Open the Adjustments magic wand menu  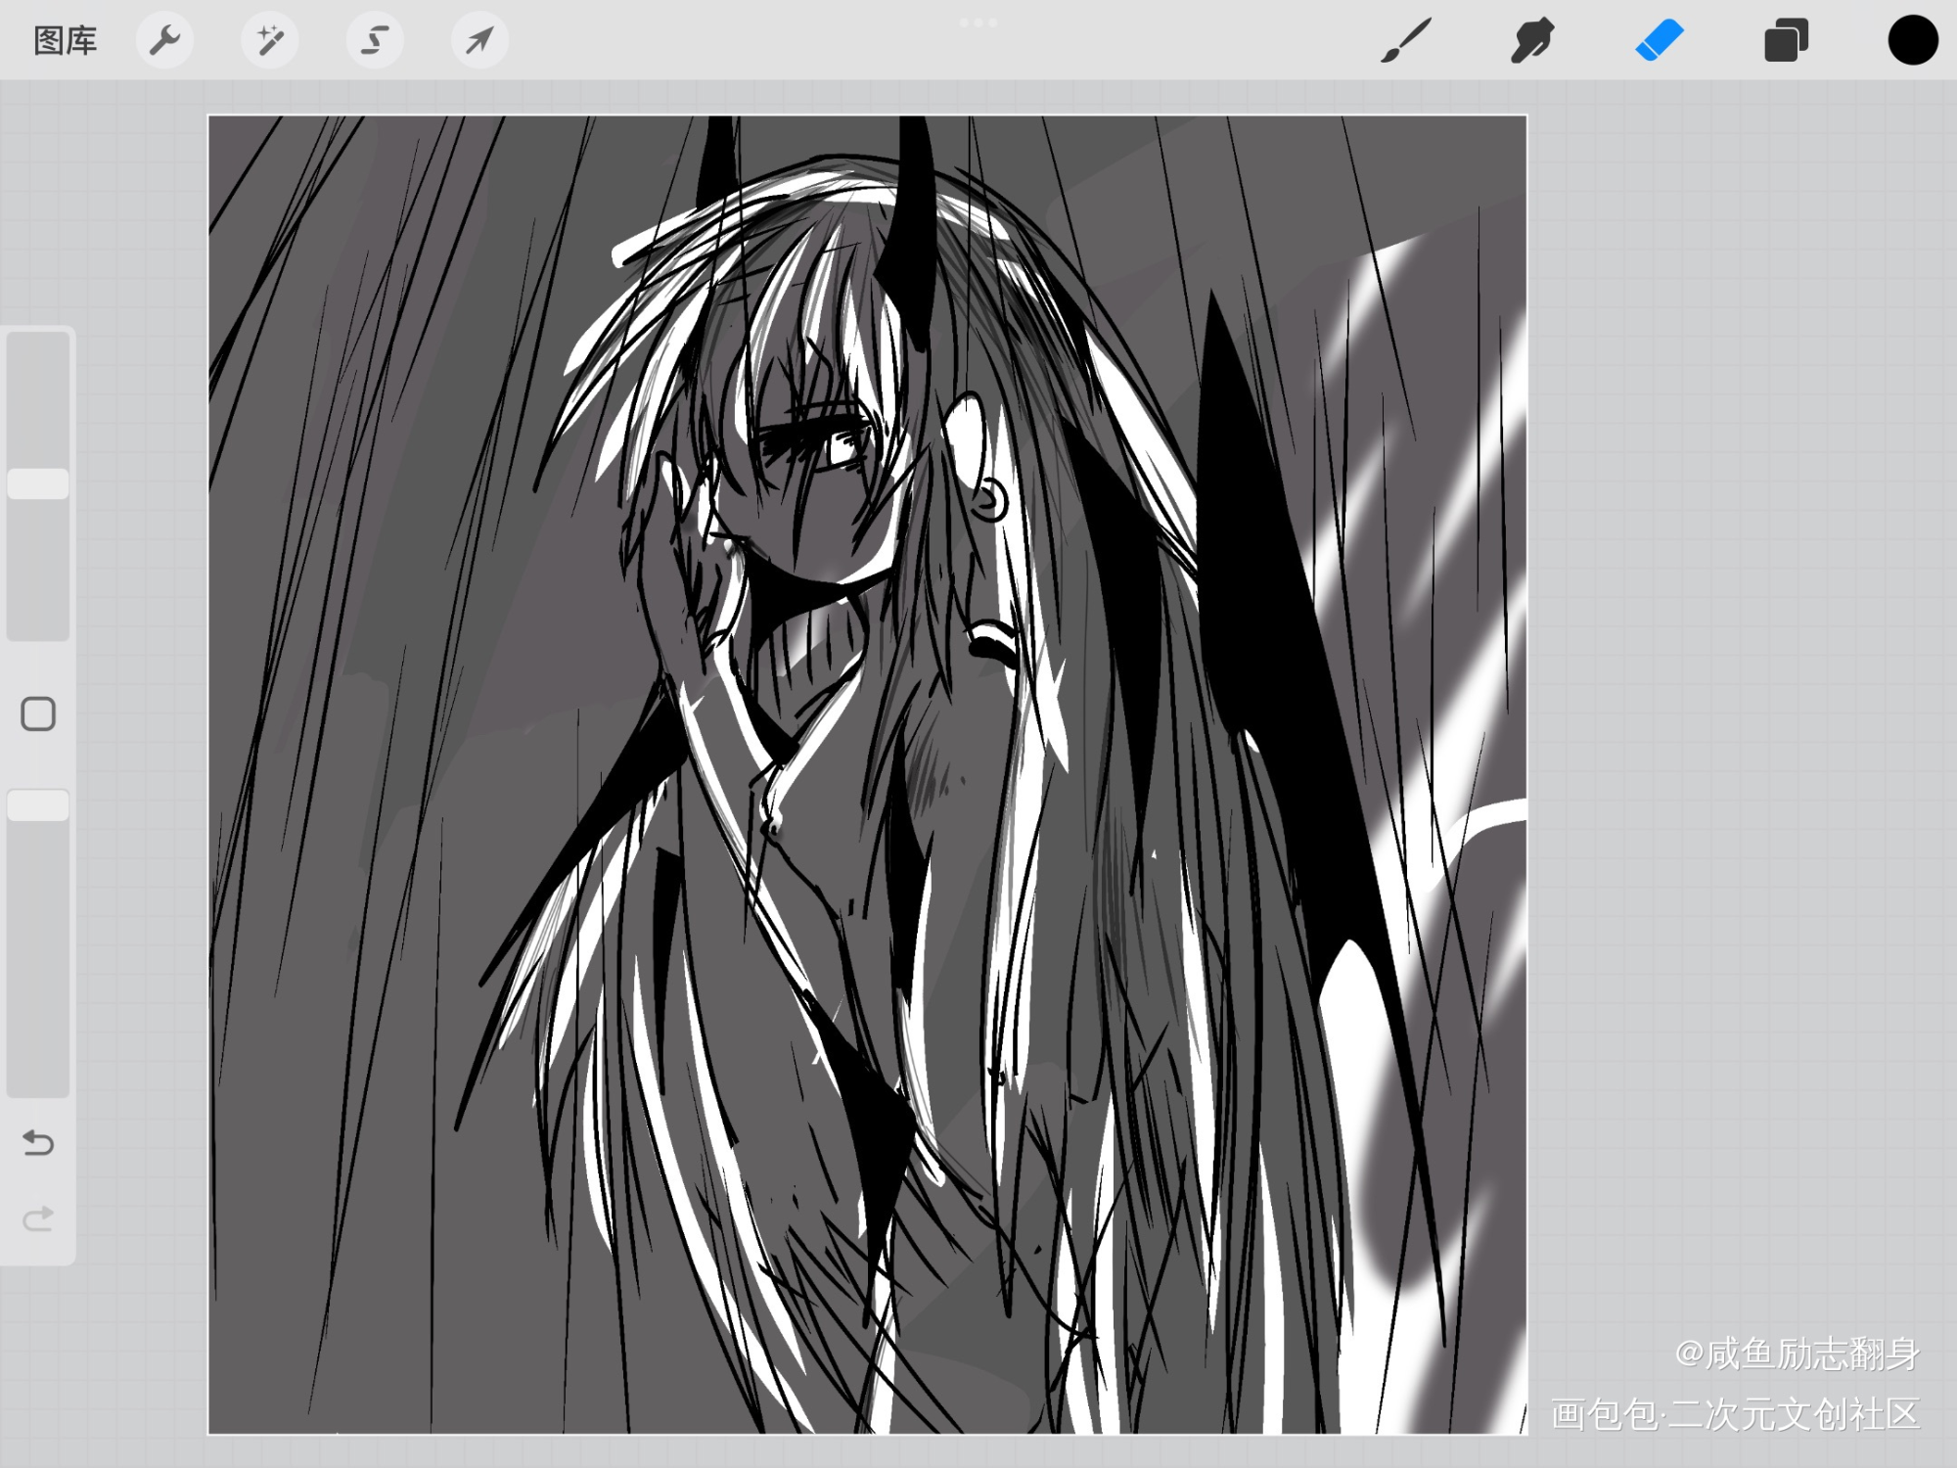pos(270,41)
